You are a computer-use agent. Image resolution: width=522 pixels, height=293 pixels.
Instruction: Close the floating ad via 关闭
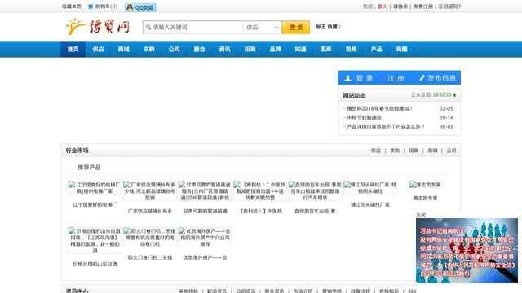pos(421,215)
